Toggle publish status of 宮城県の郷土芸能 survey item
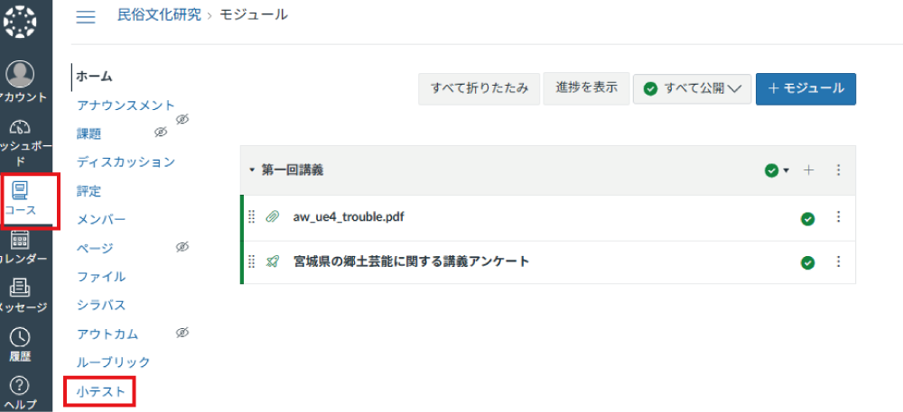 click(x=808, y=262)
